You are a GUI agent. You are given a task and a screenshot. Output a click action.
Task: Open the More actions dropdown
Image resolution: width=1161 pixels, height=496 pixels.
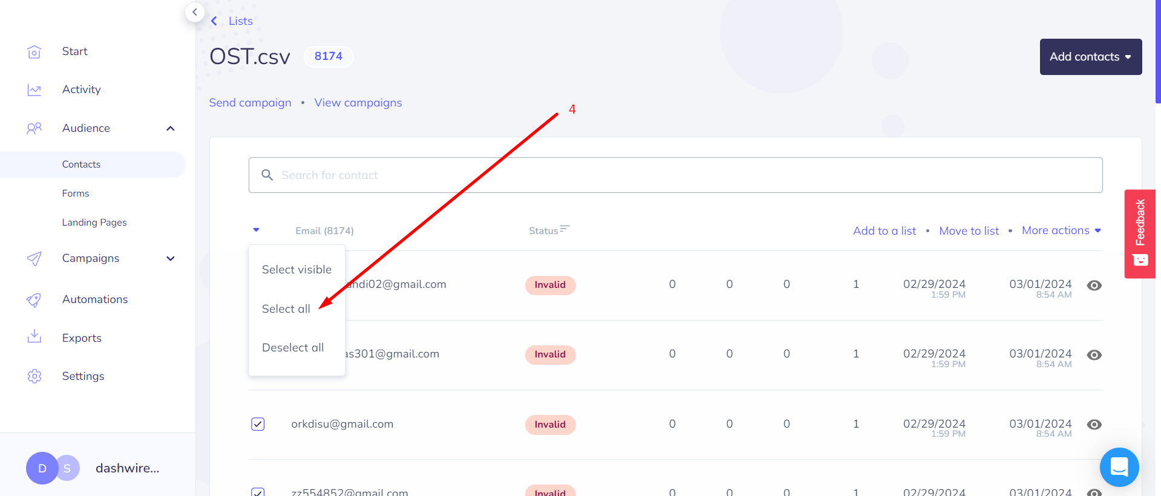[1062, 230]
